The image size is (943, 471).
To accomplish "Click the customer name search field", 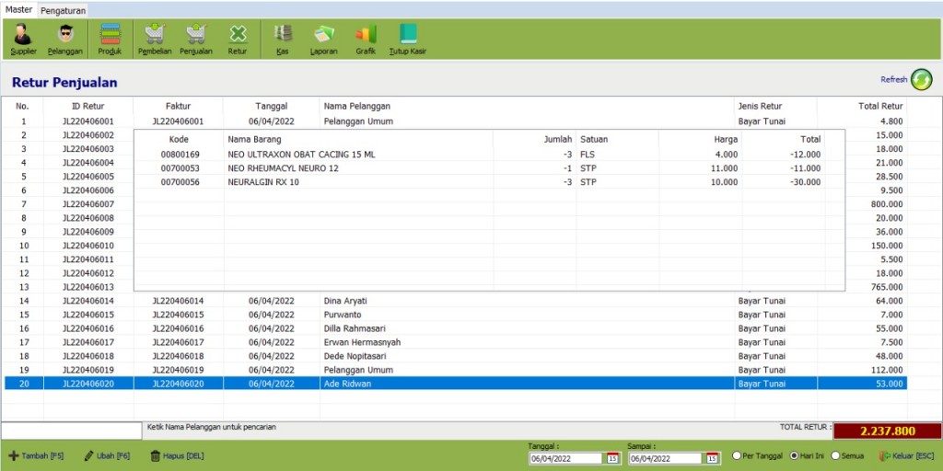I will pyautogui.click(x=72, y=430).
